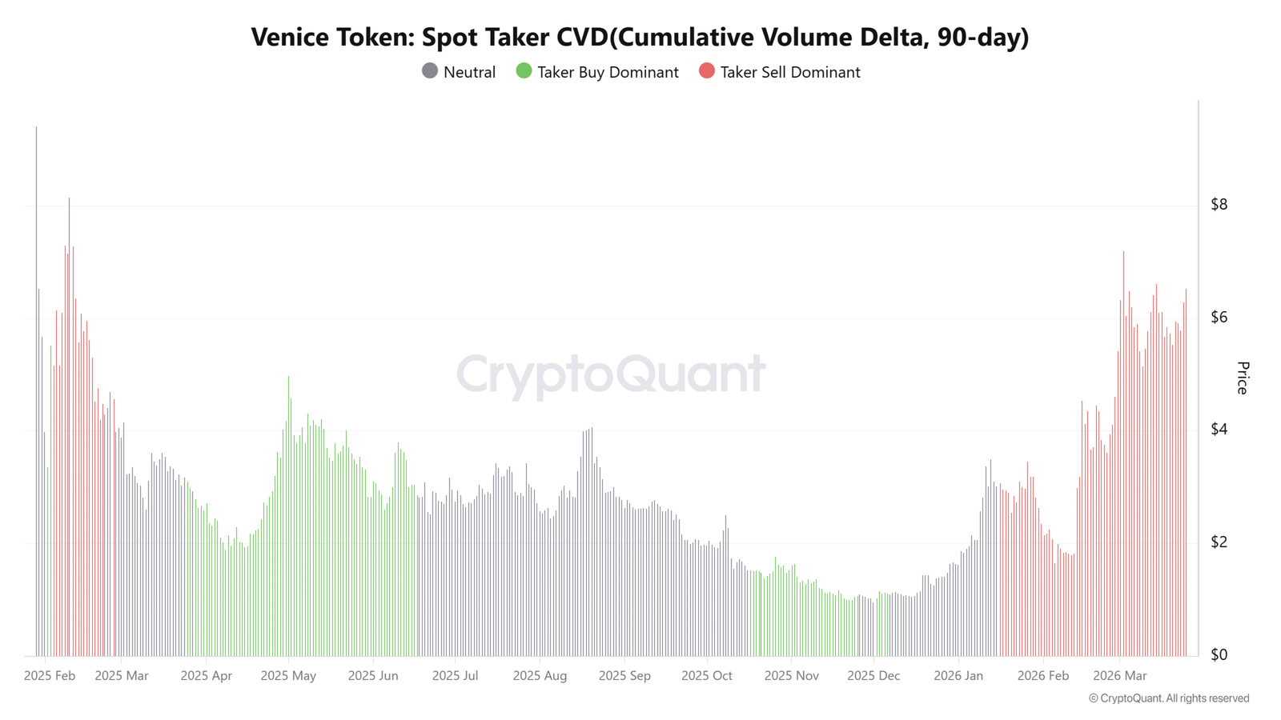Click the gray Neutral legend dot
Image resolution: width=1281 pixels, height=720 pixels.
(x=430, y=71)
